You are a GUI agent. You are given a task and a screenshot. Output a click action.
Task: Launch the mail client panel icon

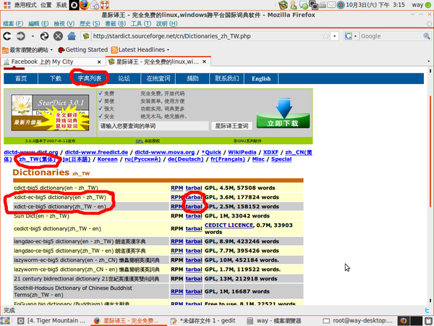94,5
